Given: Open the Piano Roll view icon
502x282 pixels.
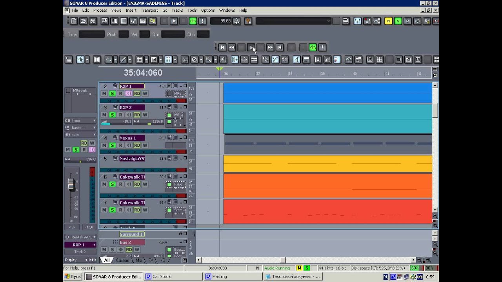Looking at the screenshot, I should coord(114,21).
